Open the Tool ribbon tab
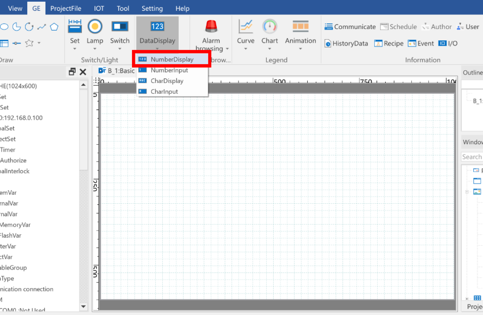483x315 pixels. click(123, 9)
